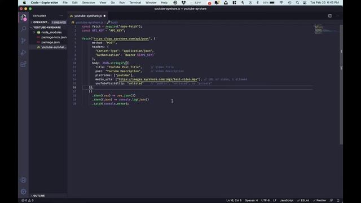Click the notifications bell in status bar

point(338,200)
